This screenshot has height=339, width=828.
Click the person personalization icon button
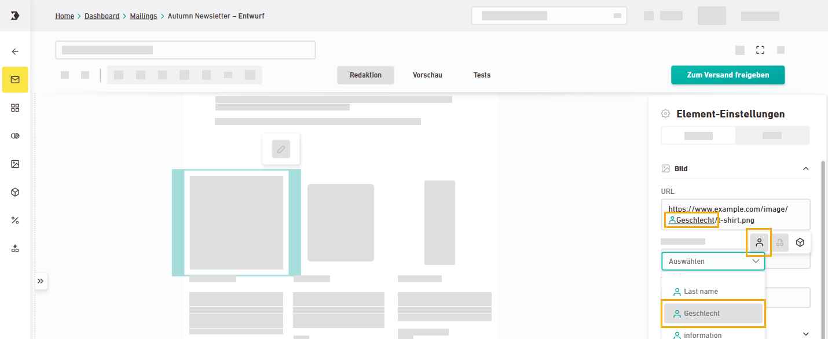759,242
